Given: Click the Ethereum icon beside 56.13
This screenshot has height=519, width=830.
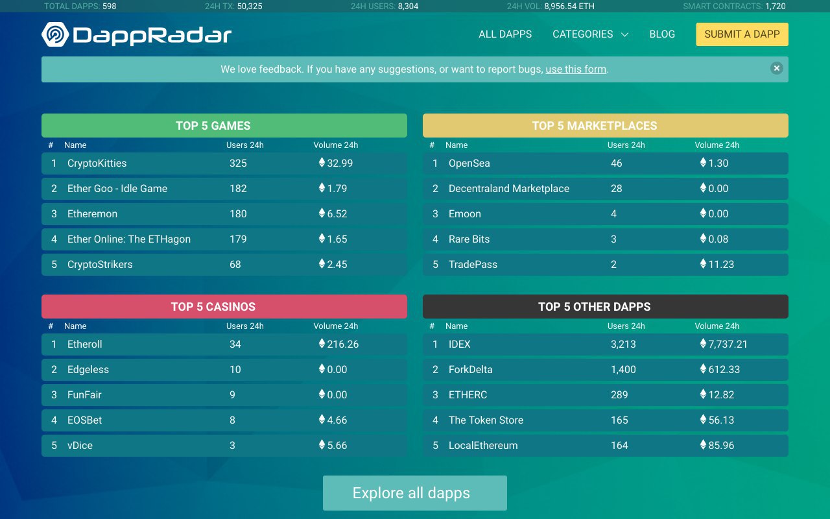Looking at the screenshot, I should click(703, 420).
